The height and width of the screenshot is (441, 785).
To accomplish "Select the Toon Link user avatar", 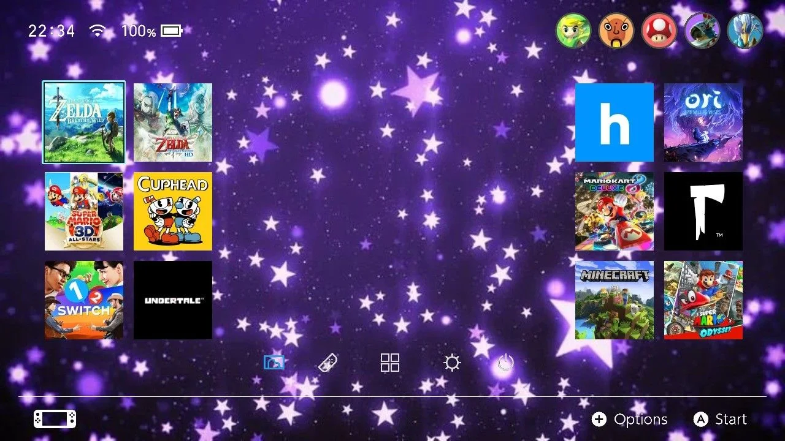I will click(x=573, y=31).
